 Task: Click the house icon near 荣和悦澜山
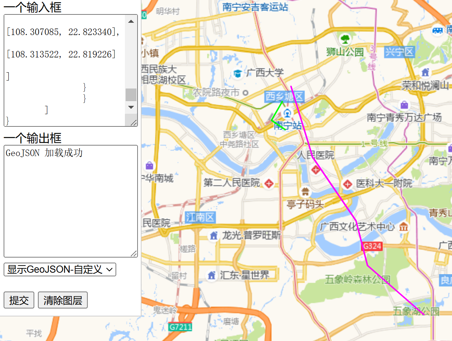coord(425,73)
